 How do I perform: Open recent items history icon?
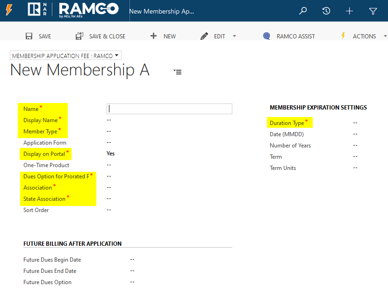326,11
